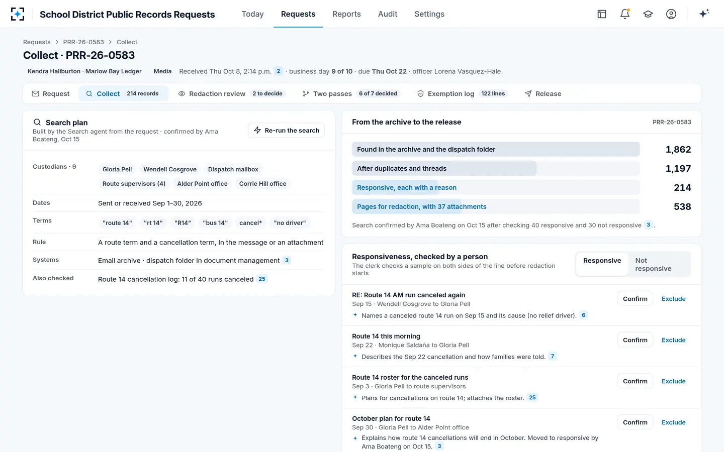Open the Reports tab
Viewport: 724px width, 452px height.
pos(346,14)
